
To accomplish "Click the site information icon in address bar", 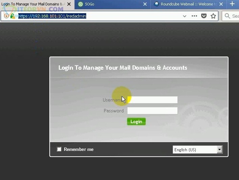I will (6, 16).
